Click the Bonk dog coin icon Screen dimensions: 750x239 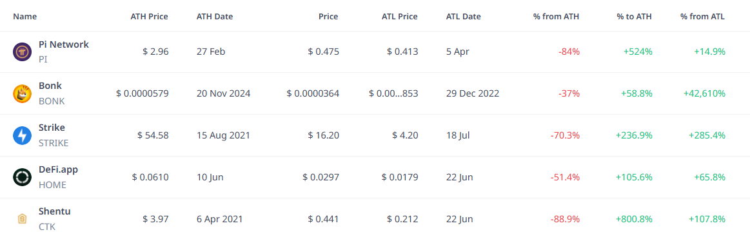coord(22,93)
